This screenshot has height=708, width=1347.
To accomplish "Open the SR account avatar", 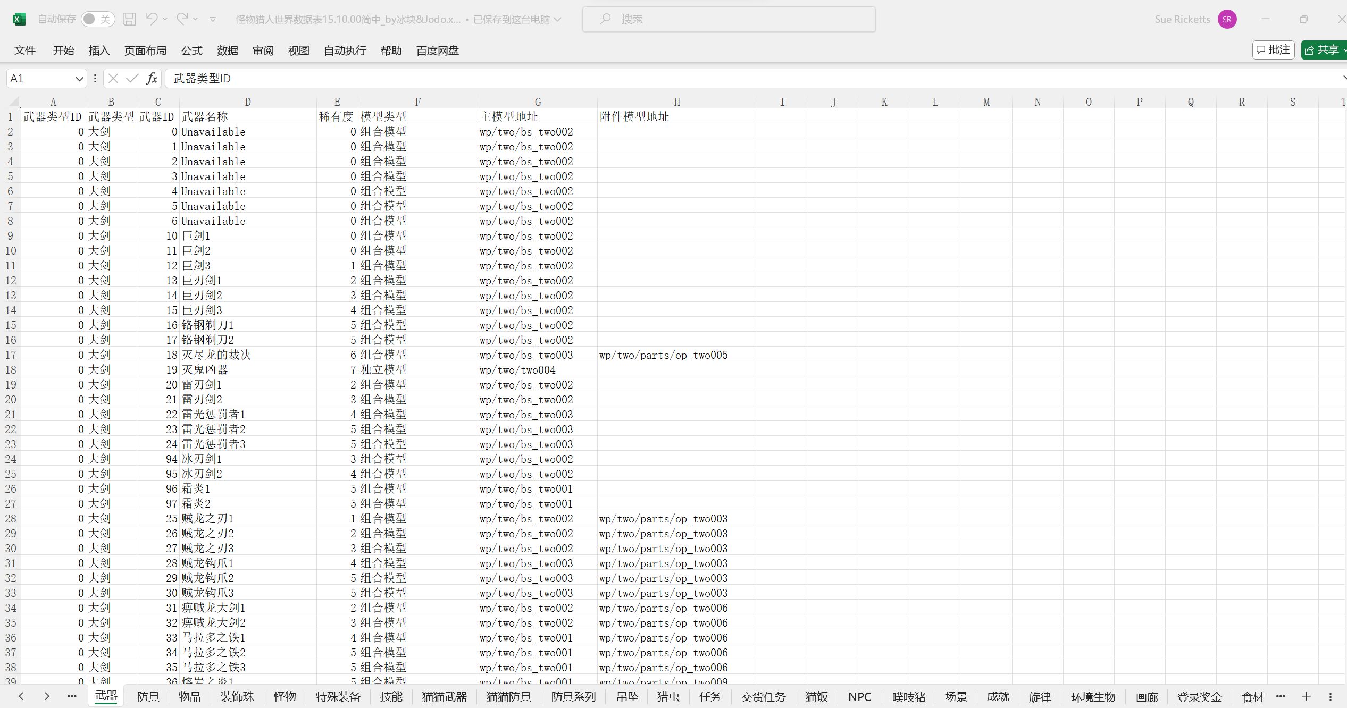I will point(1227,19).
